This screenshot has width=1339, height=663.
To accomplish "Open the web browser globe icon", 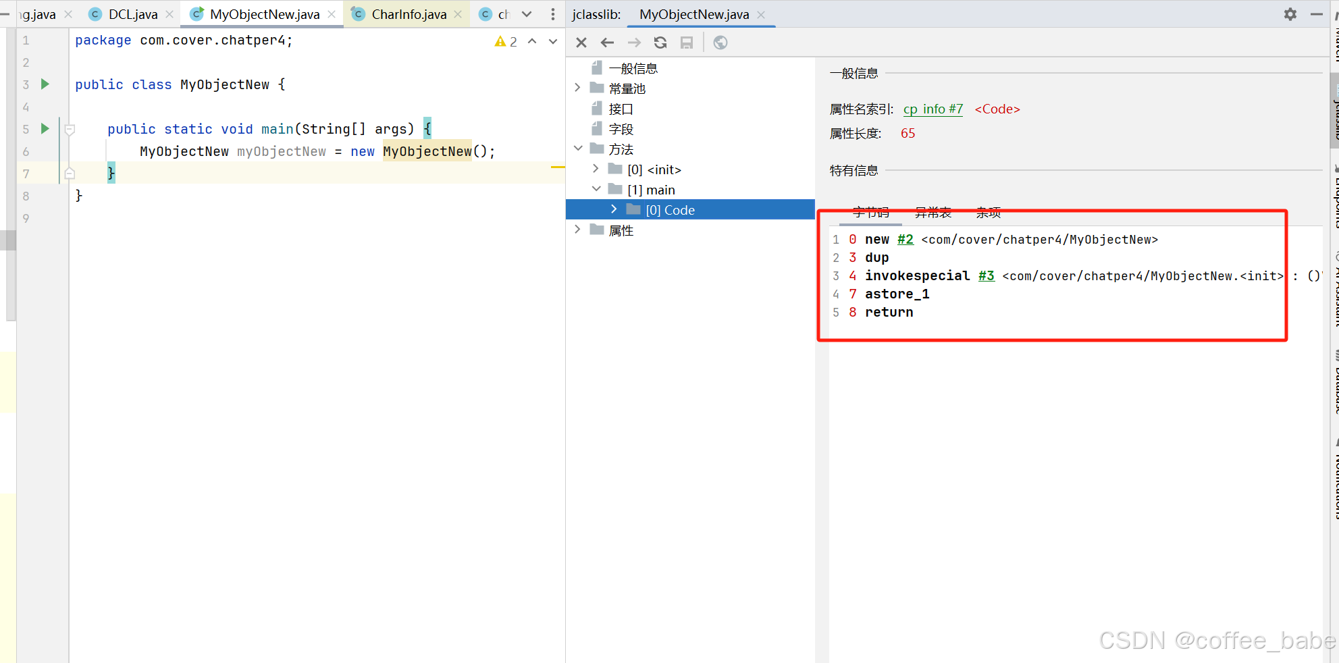I will pos(720,43).
